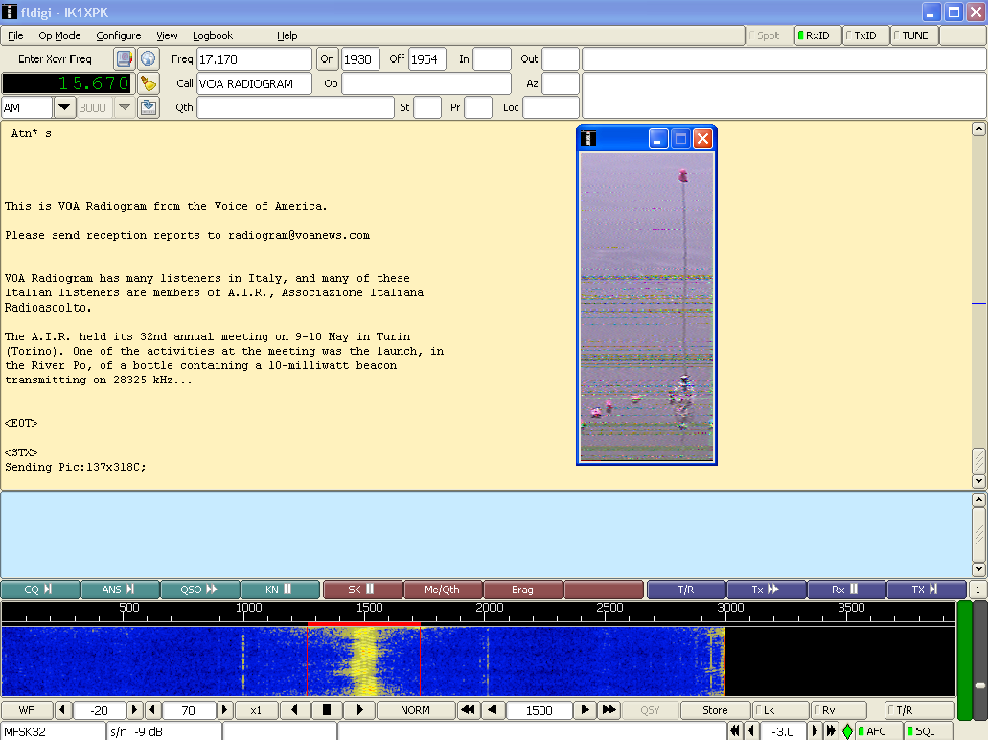
Task: Step the cursor frequency up from 1500
Action: point(586,710)
